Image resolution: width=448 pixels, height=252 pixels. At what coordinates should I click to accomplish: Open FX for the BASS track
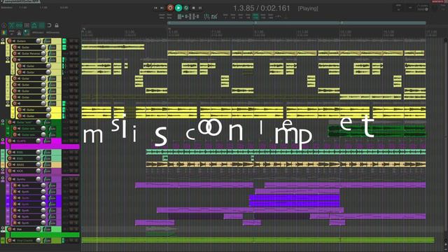(x=47, y=164)
